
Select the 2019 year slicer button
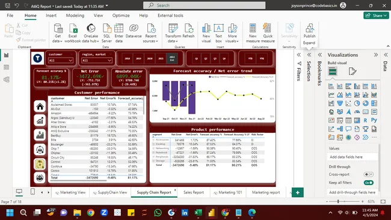click(138, 58)
